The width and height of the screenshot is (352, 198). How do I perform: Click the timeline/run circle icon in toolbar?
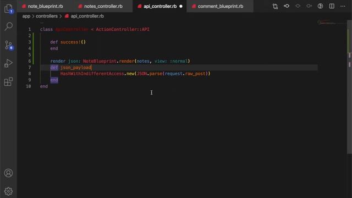[320, 6]
